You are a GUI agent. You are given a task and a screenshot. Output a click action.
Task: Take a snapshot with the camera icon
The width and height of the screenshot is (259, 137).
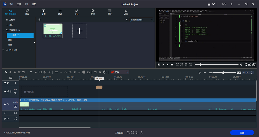[254, 65]
